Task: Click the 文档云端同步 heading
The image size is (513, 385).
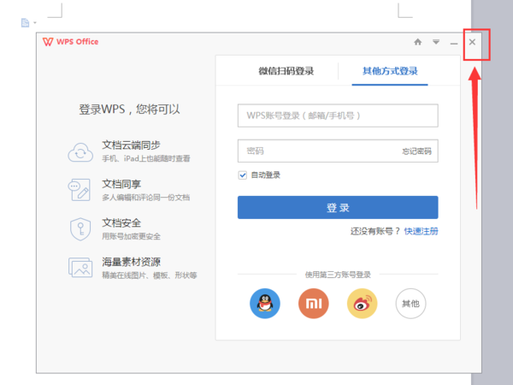Action: pyautogui.click(x=131, y=145)
